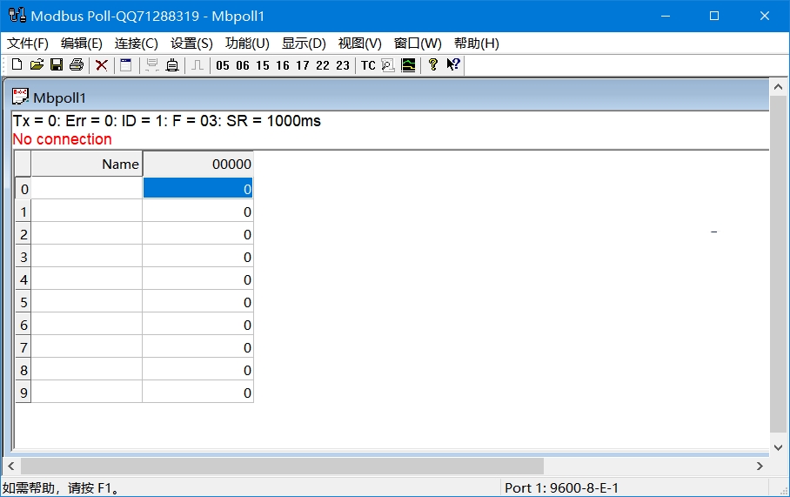Open the 设置(S) menu

click(x=191, y=44)
